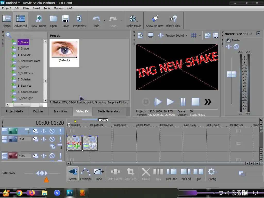Toggle preview overlay grid icon
264x198 pixels.
tap(194, 35)
